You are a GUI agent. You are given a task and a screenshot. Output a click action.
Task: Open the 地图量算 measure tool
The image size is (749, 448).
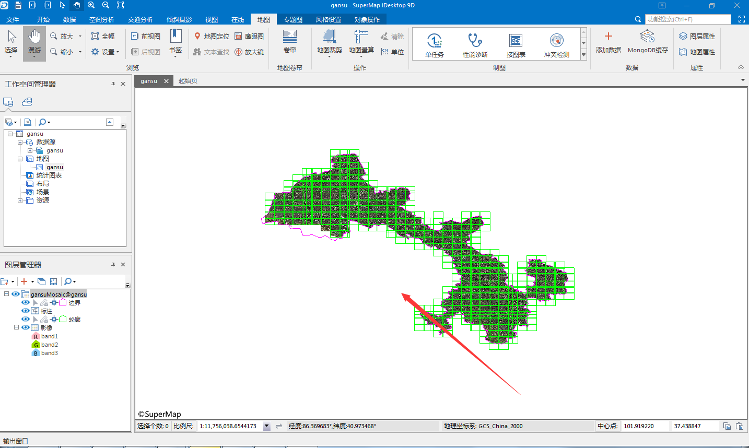361,42
